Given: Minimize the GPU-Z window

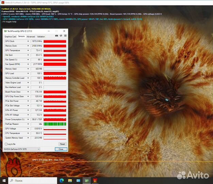Looking at the screenshot, I should pos(49,31).
